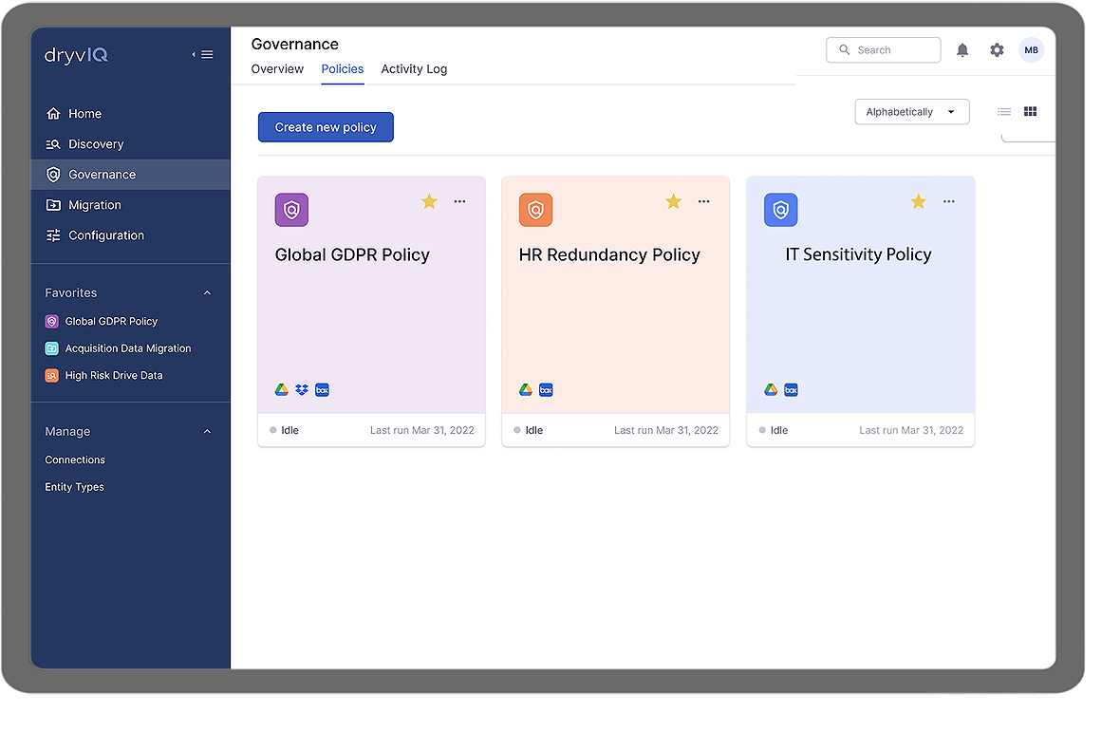The height and width of the screenshot is (731, 1120).
Task: Collapse the sidebar with the menu toggle icon
Action: [203, 55]
